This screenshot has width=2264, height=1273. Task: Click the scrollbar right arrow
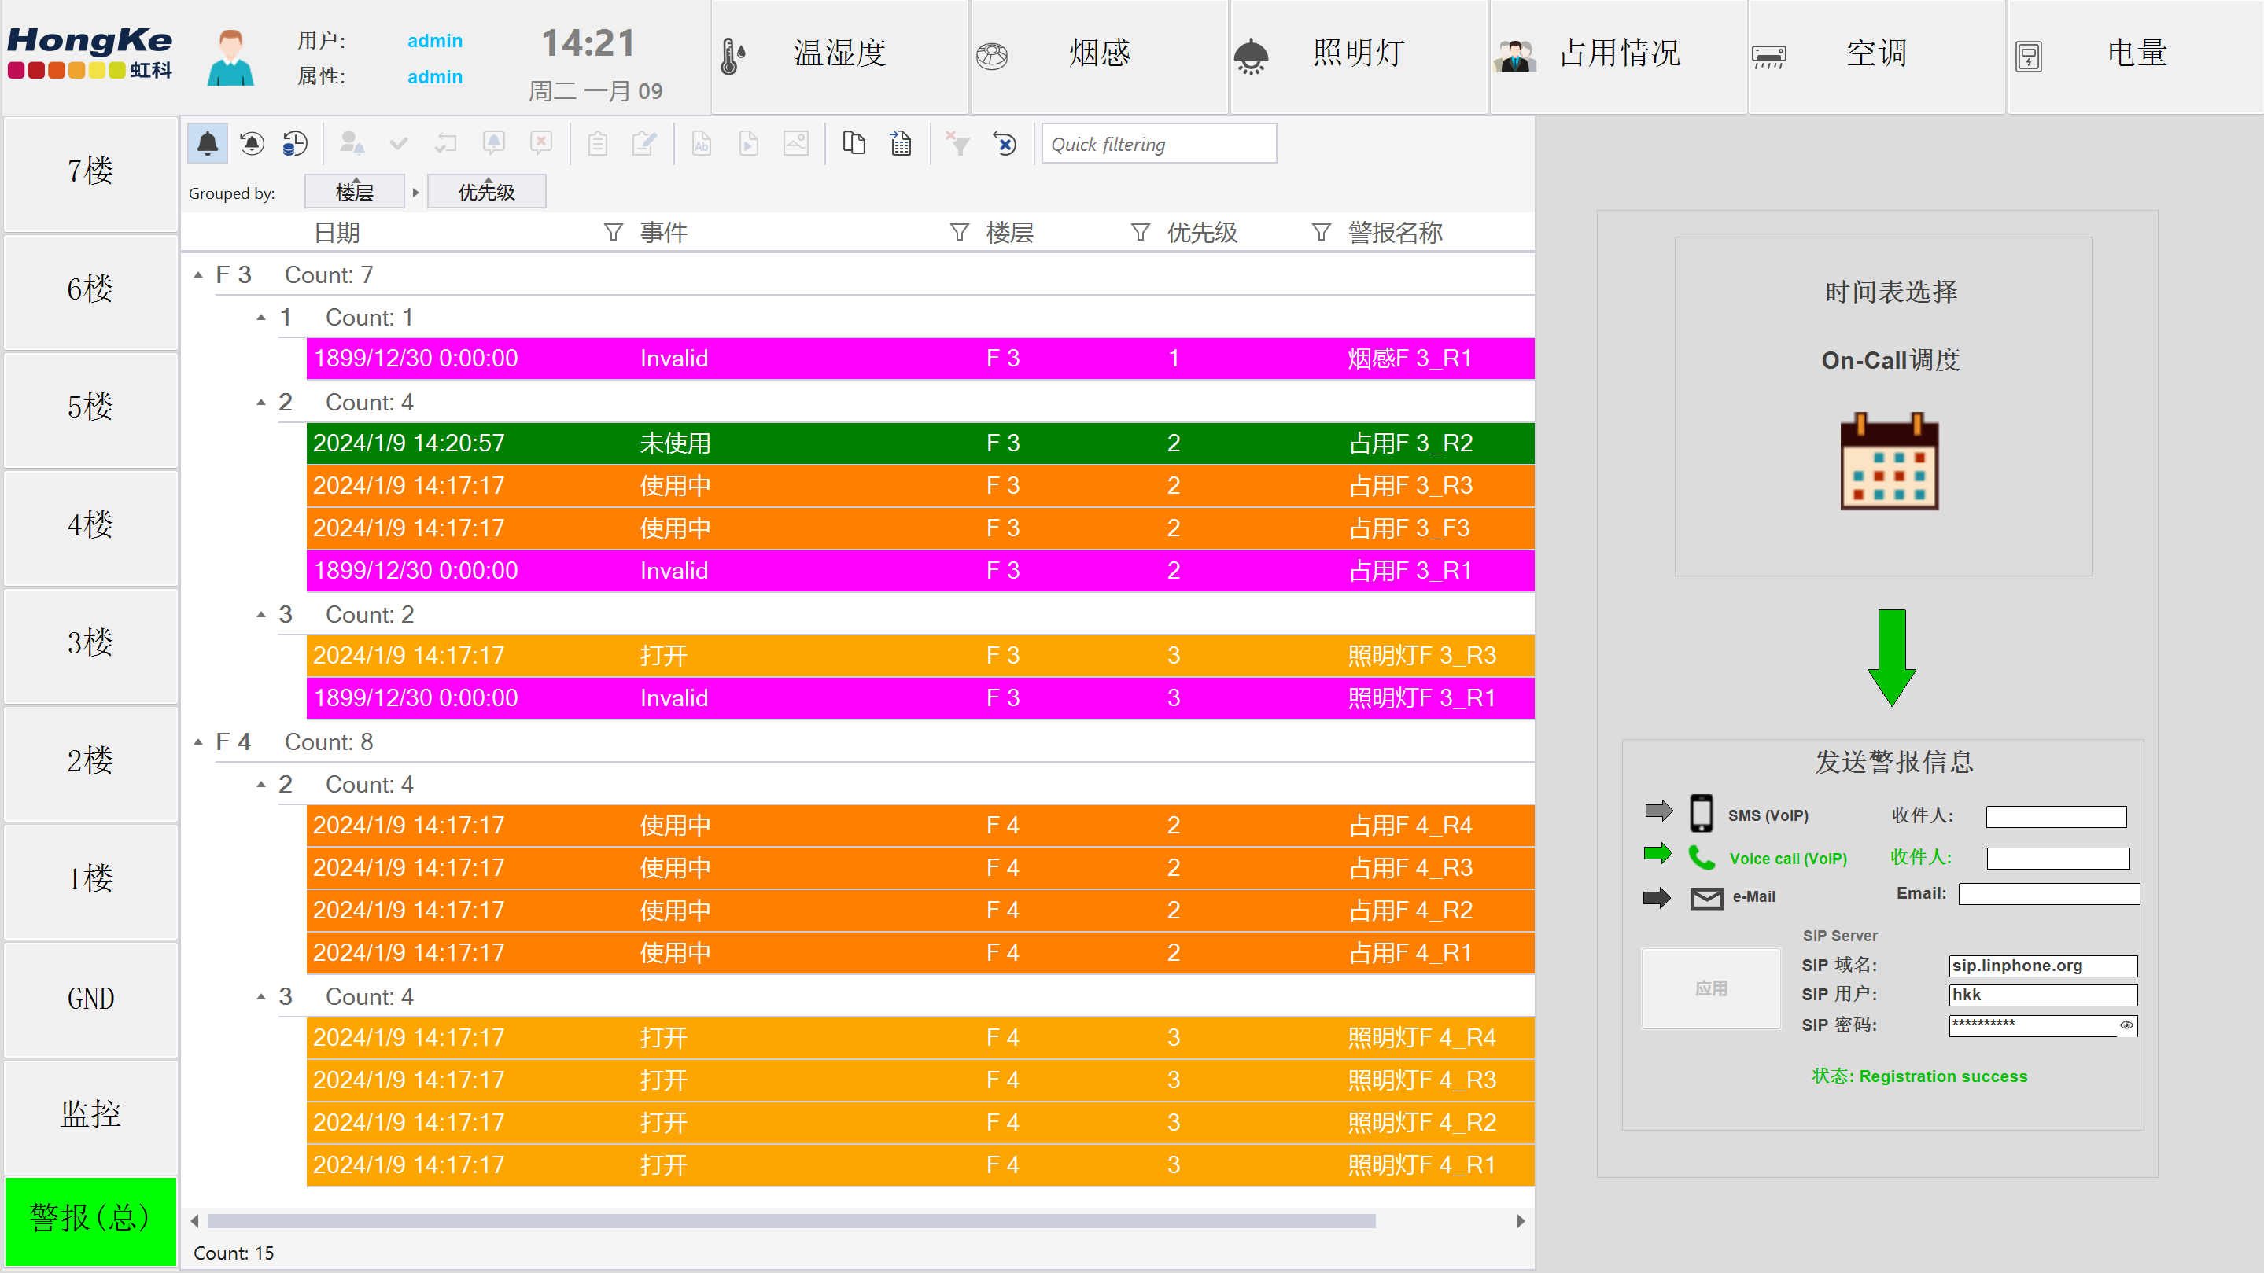point(1521,1221)
